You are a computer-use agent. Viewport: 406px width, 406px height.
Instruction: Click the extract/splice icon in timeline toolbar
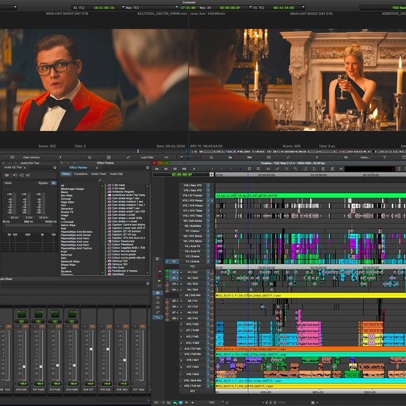coord(258,169)
